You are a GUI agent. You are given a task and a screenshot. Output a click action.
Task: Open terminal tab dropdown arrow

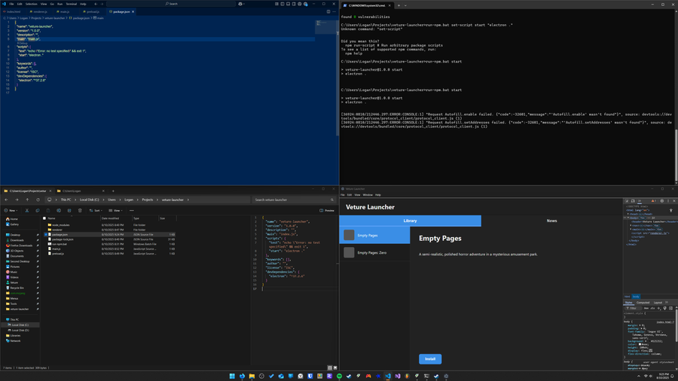pos(405,5)
